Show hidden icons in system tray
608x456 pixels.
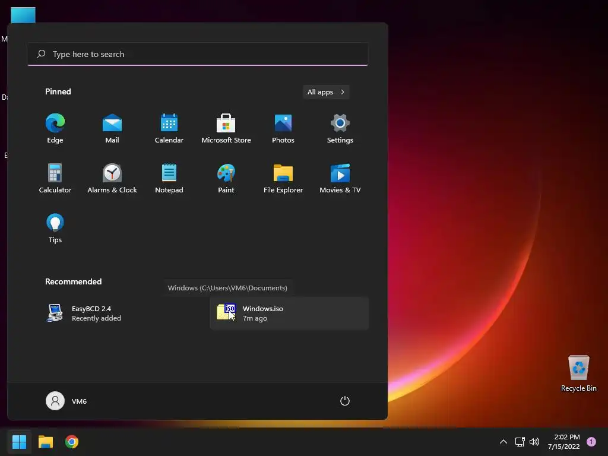point(503,442)
